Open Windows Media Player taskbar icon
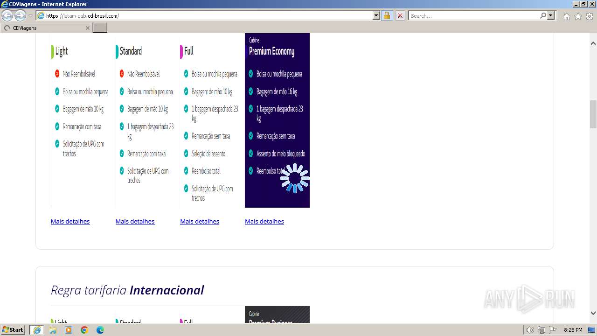This screenshot has width=597, height=336. pos(69,330)
